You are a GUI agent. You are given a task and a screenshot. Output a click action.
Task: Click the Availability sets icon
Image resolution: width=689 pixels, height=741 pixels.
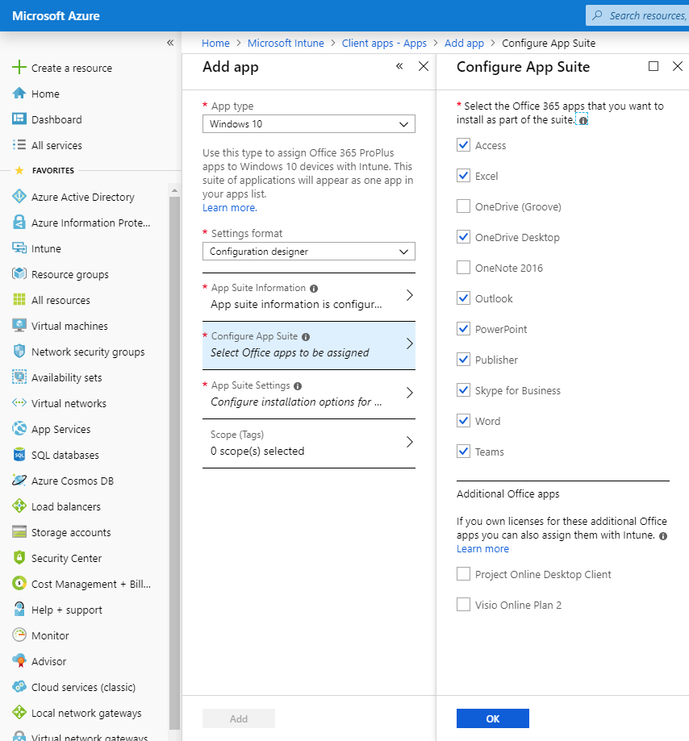(x=19, y=377)
